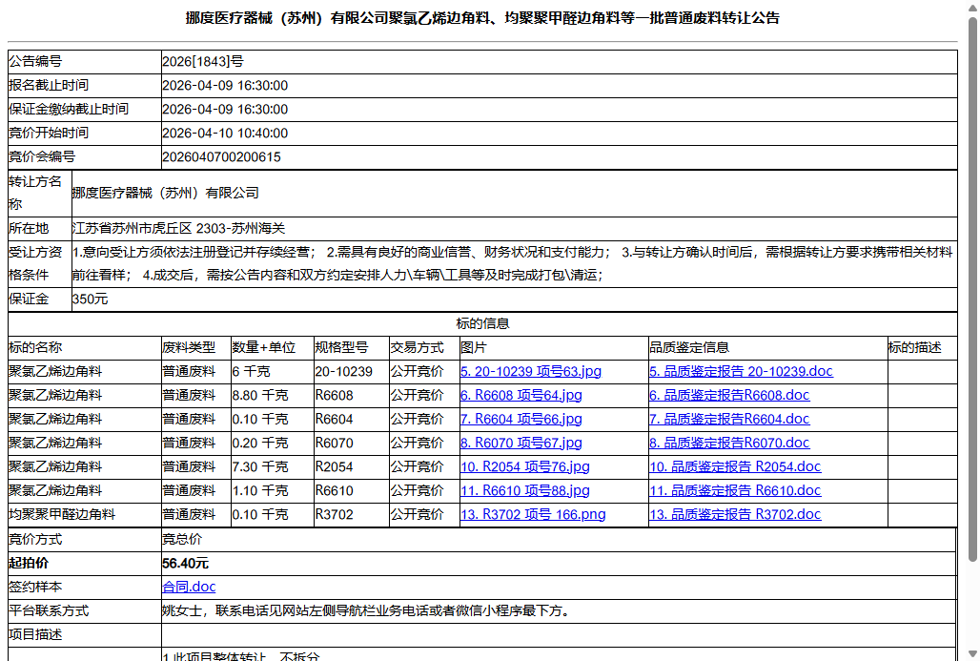The width and height of the screenshot is (980, 661).
Task: Click the 交易方式 column header
Action: (x=418, y=348)
